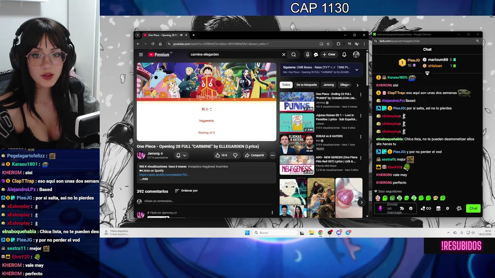Viewport: 495px width, 278px height.
Task: Open Windows Start menu on taskbar
Action: pyautogui.click(x=247, y=232)
